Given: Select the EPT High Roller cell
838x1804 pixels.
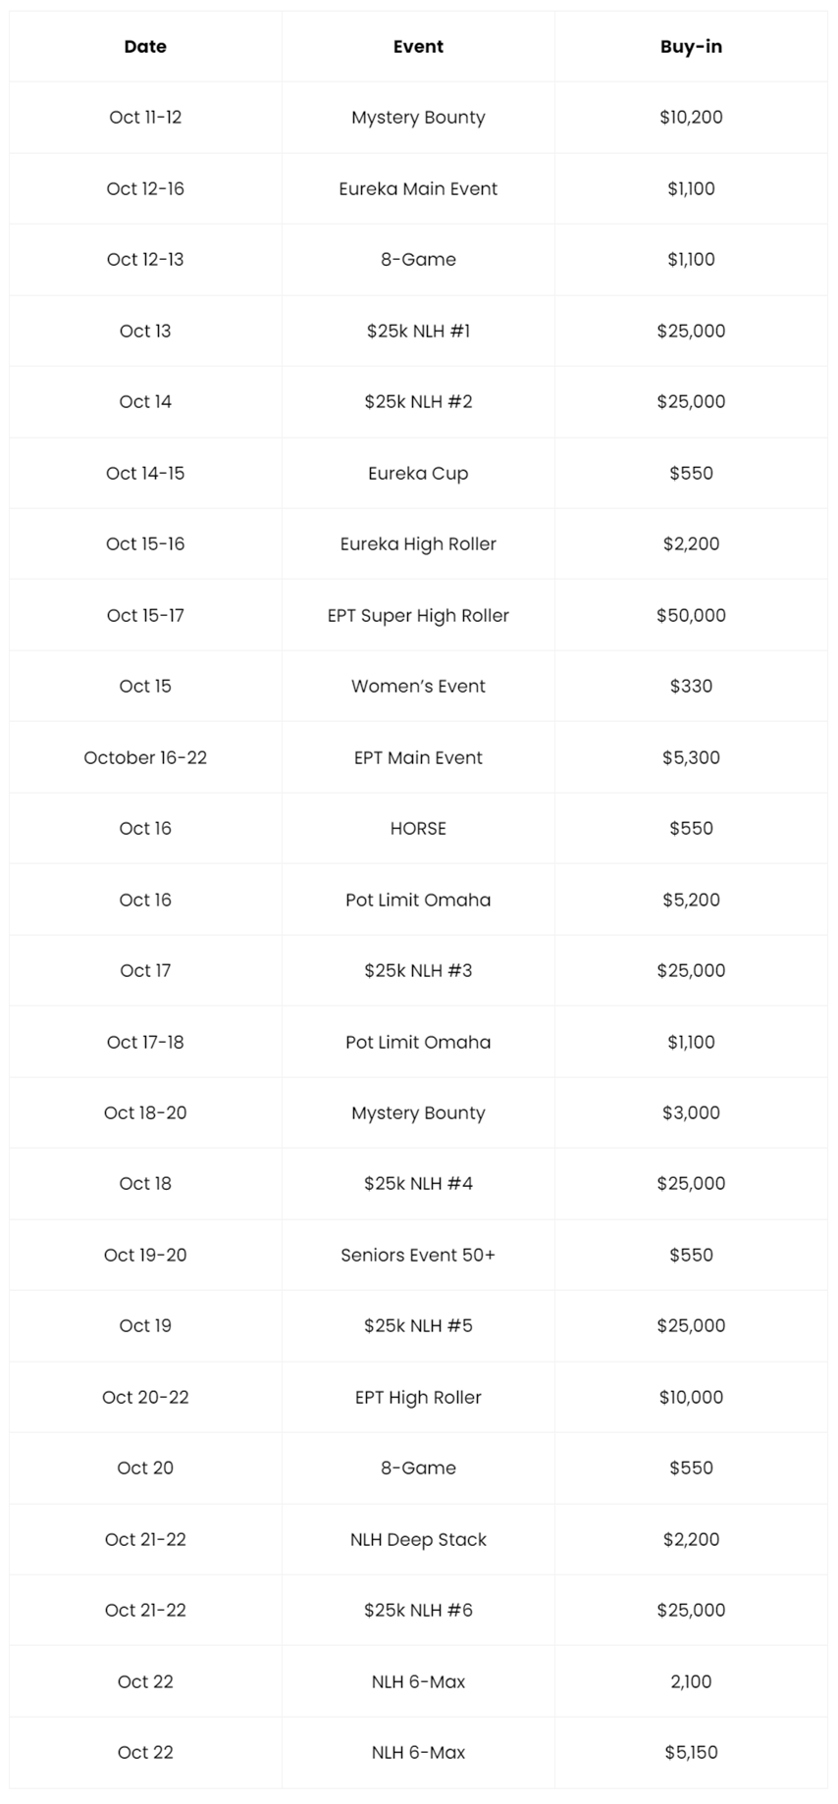Looking at the screenshot, I should 418,1397.
